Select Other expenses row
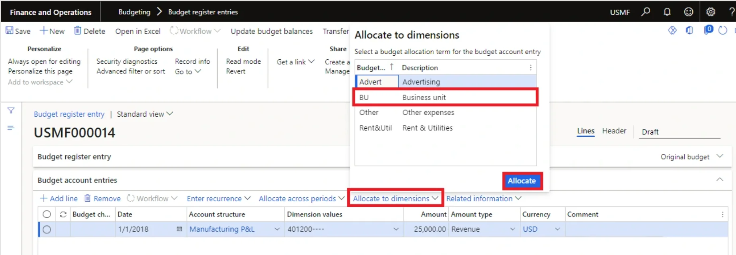The width and height of the screenshot is (736, 255). point(446,113)
